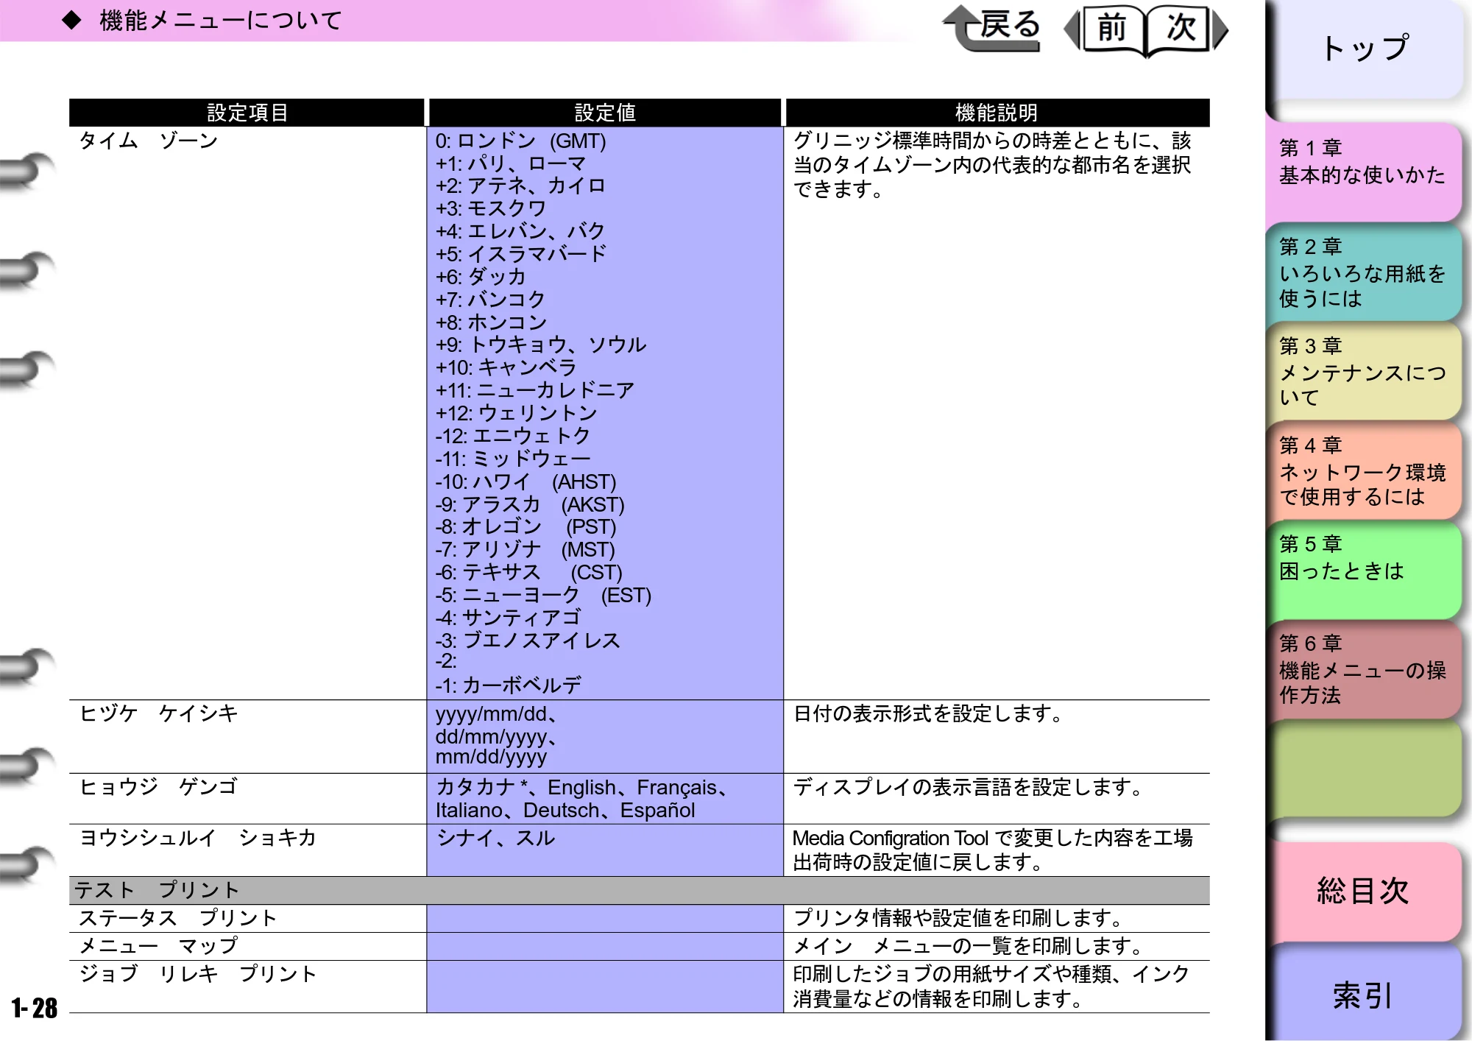Open 第5章 困ったときは tab
Screen dimensions: 1472x1041
pos(1363,571)
